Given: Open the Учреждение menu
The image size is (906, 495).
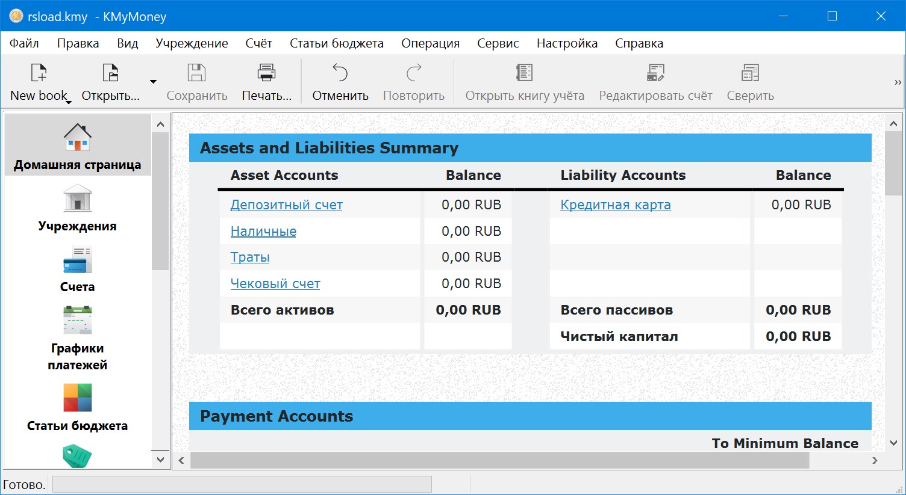Looking at the screenshot, I should [192, 43].
